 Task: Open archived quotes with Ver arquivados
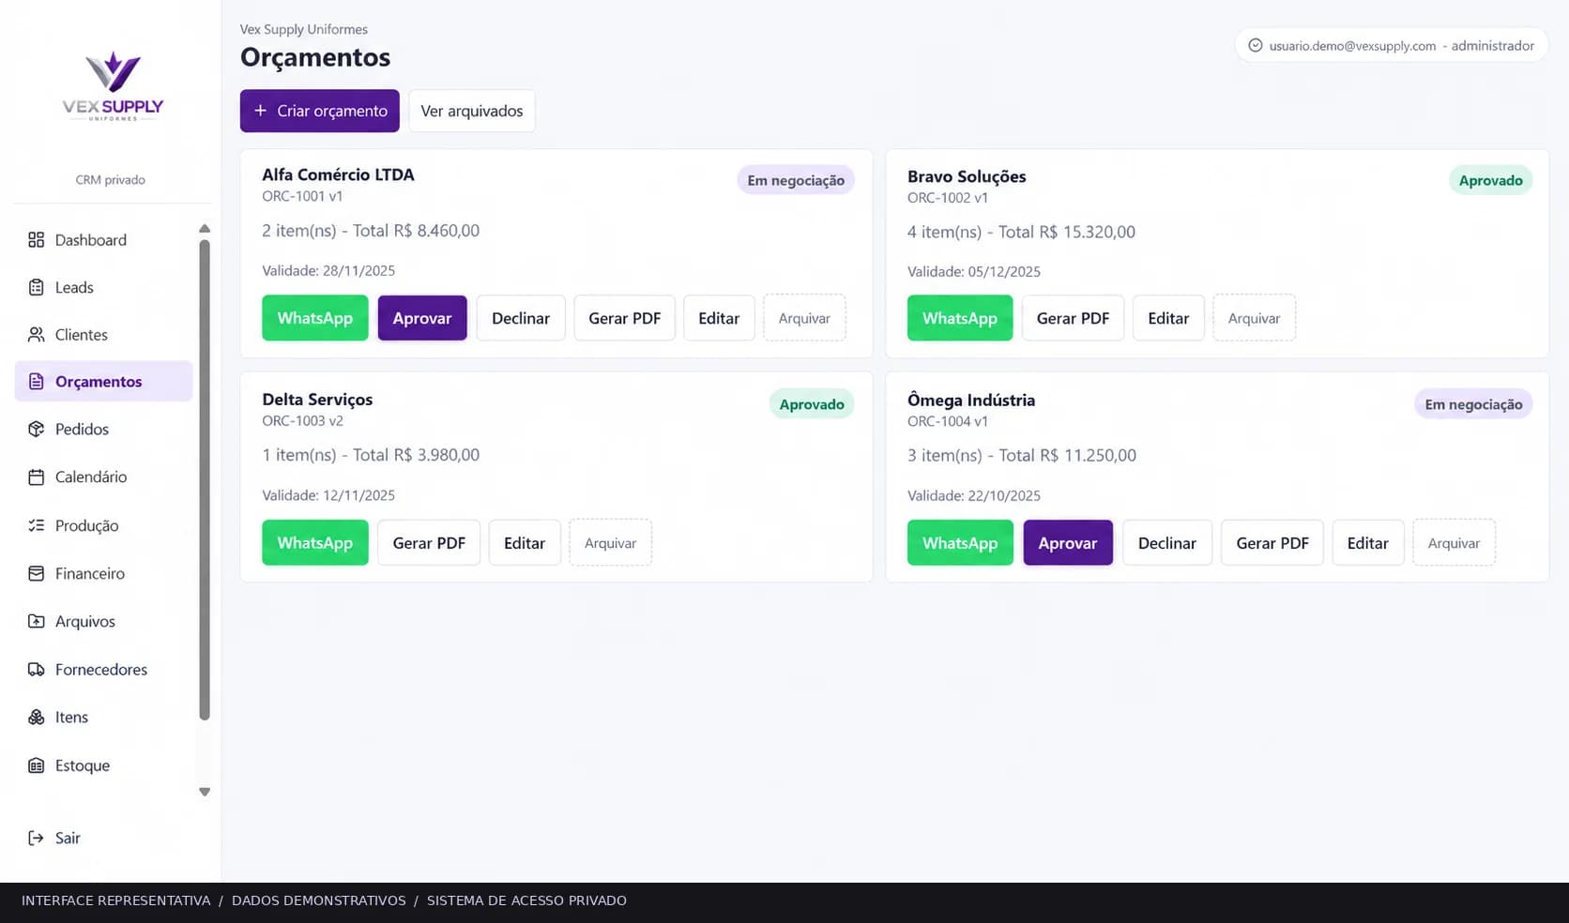point(472,111)
